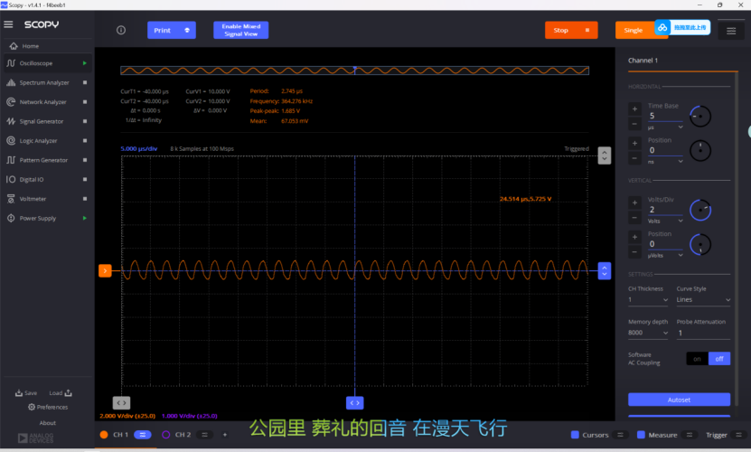
Task: Decrease Volts/Div with minus button
Action: (634, 218)
